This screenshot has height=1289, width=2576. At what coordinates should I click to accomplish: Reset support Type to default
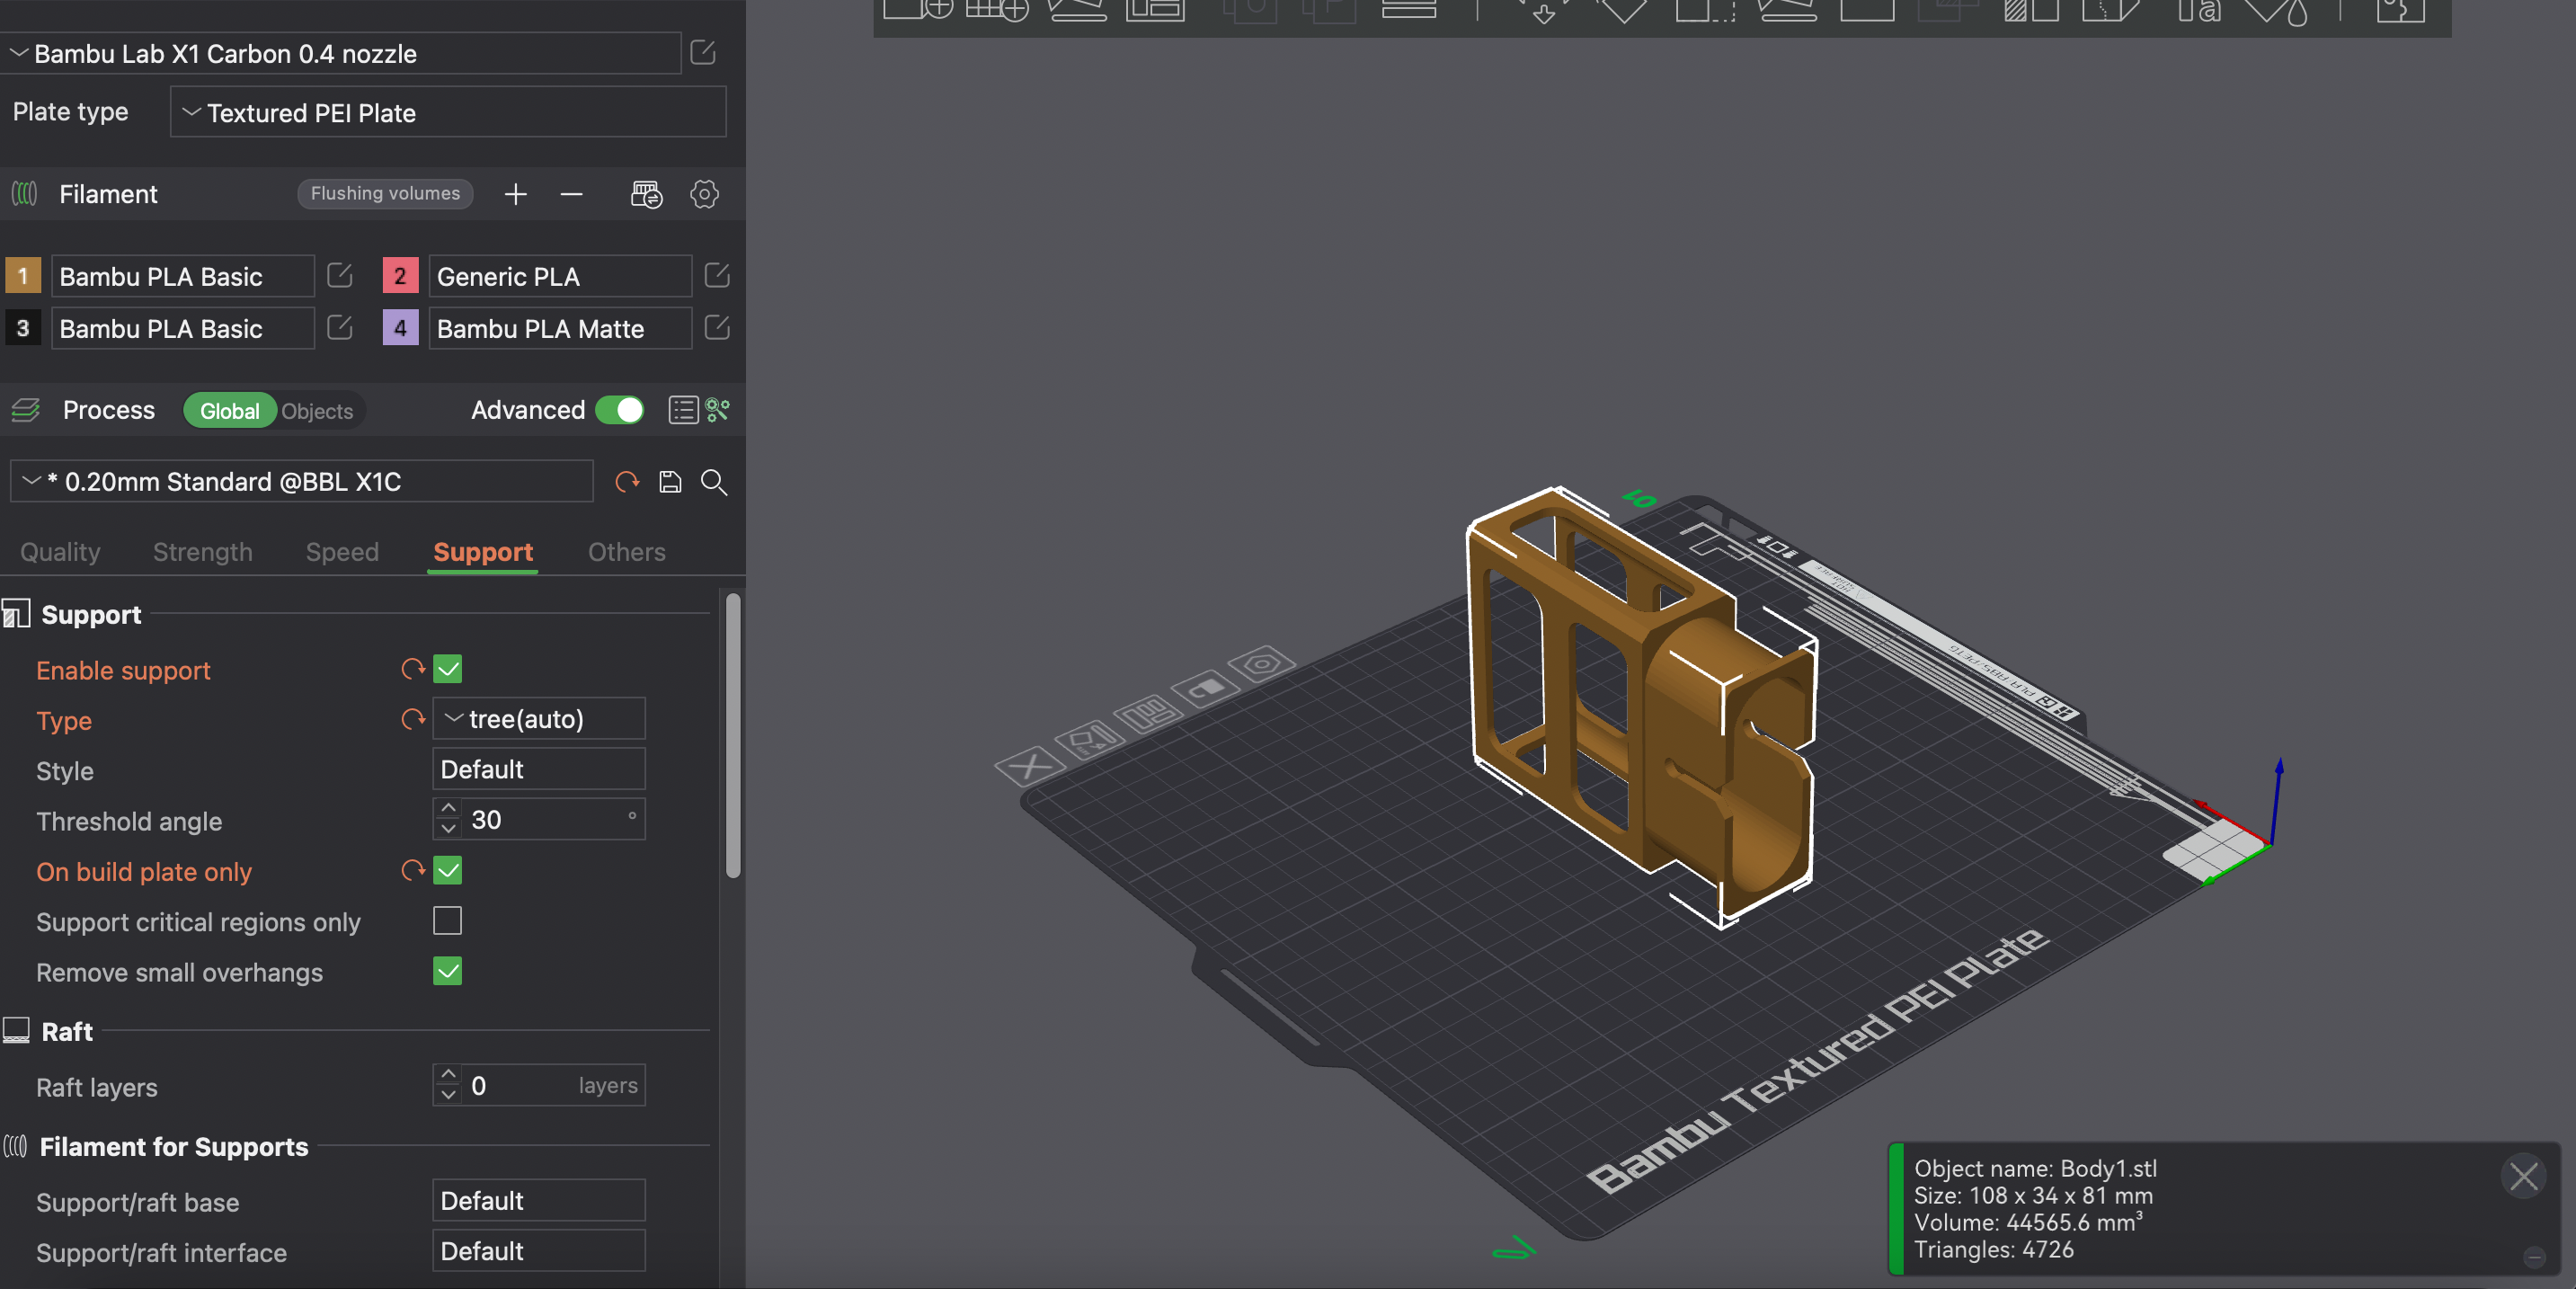point(412,719)
